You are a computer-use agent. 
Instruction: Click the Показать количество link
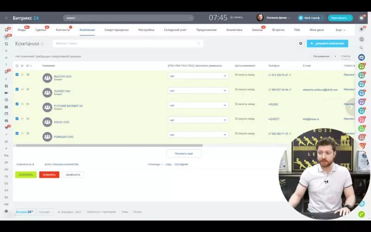point(65,164)
